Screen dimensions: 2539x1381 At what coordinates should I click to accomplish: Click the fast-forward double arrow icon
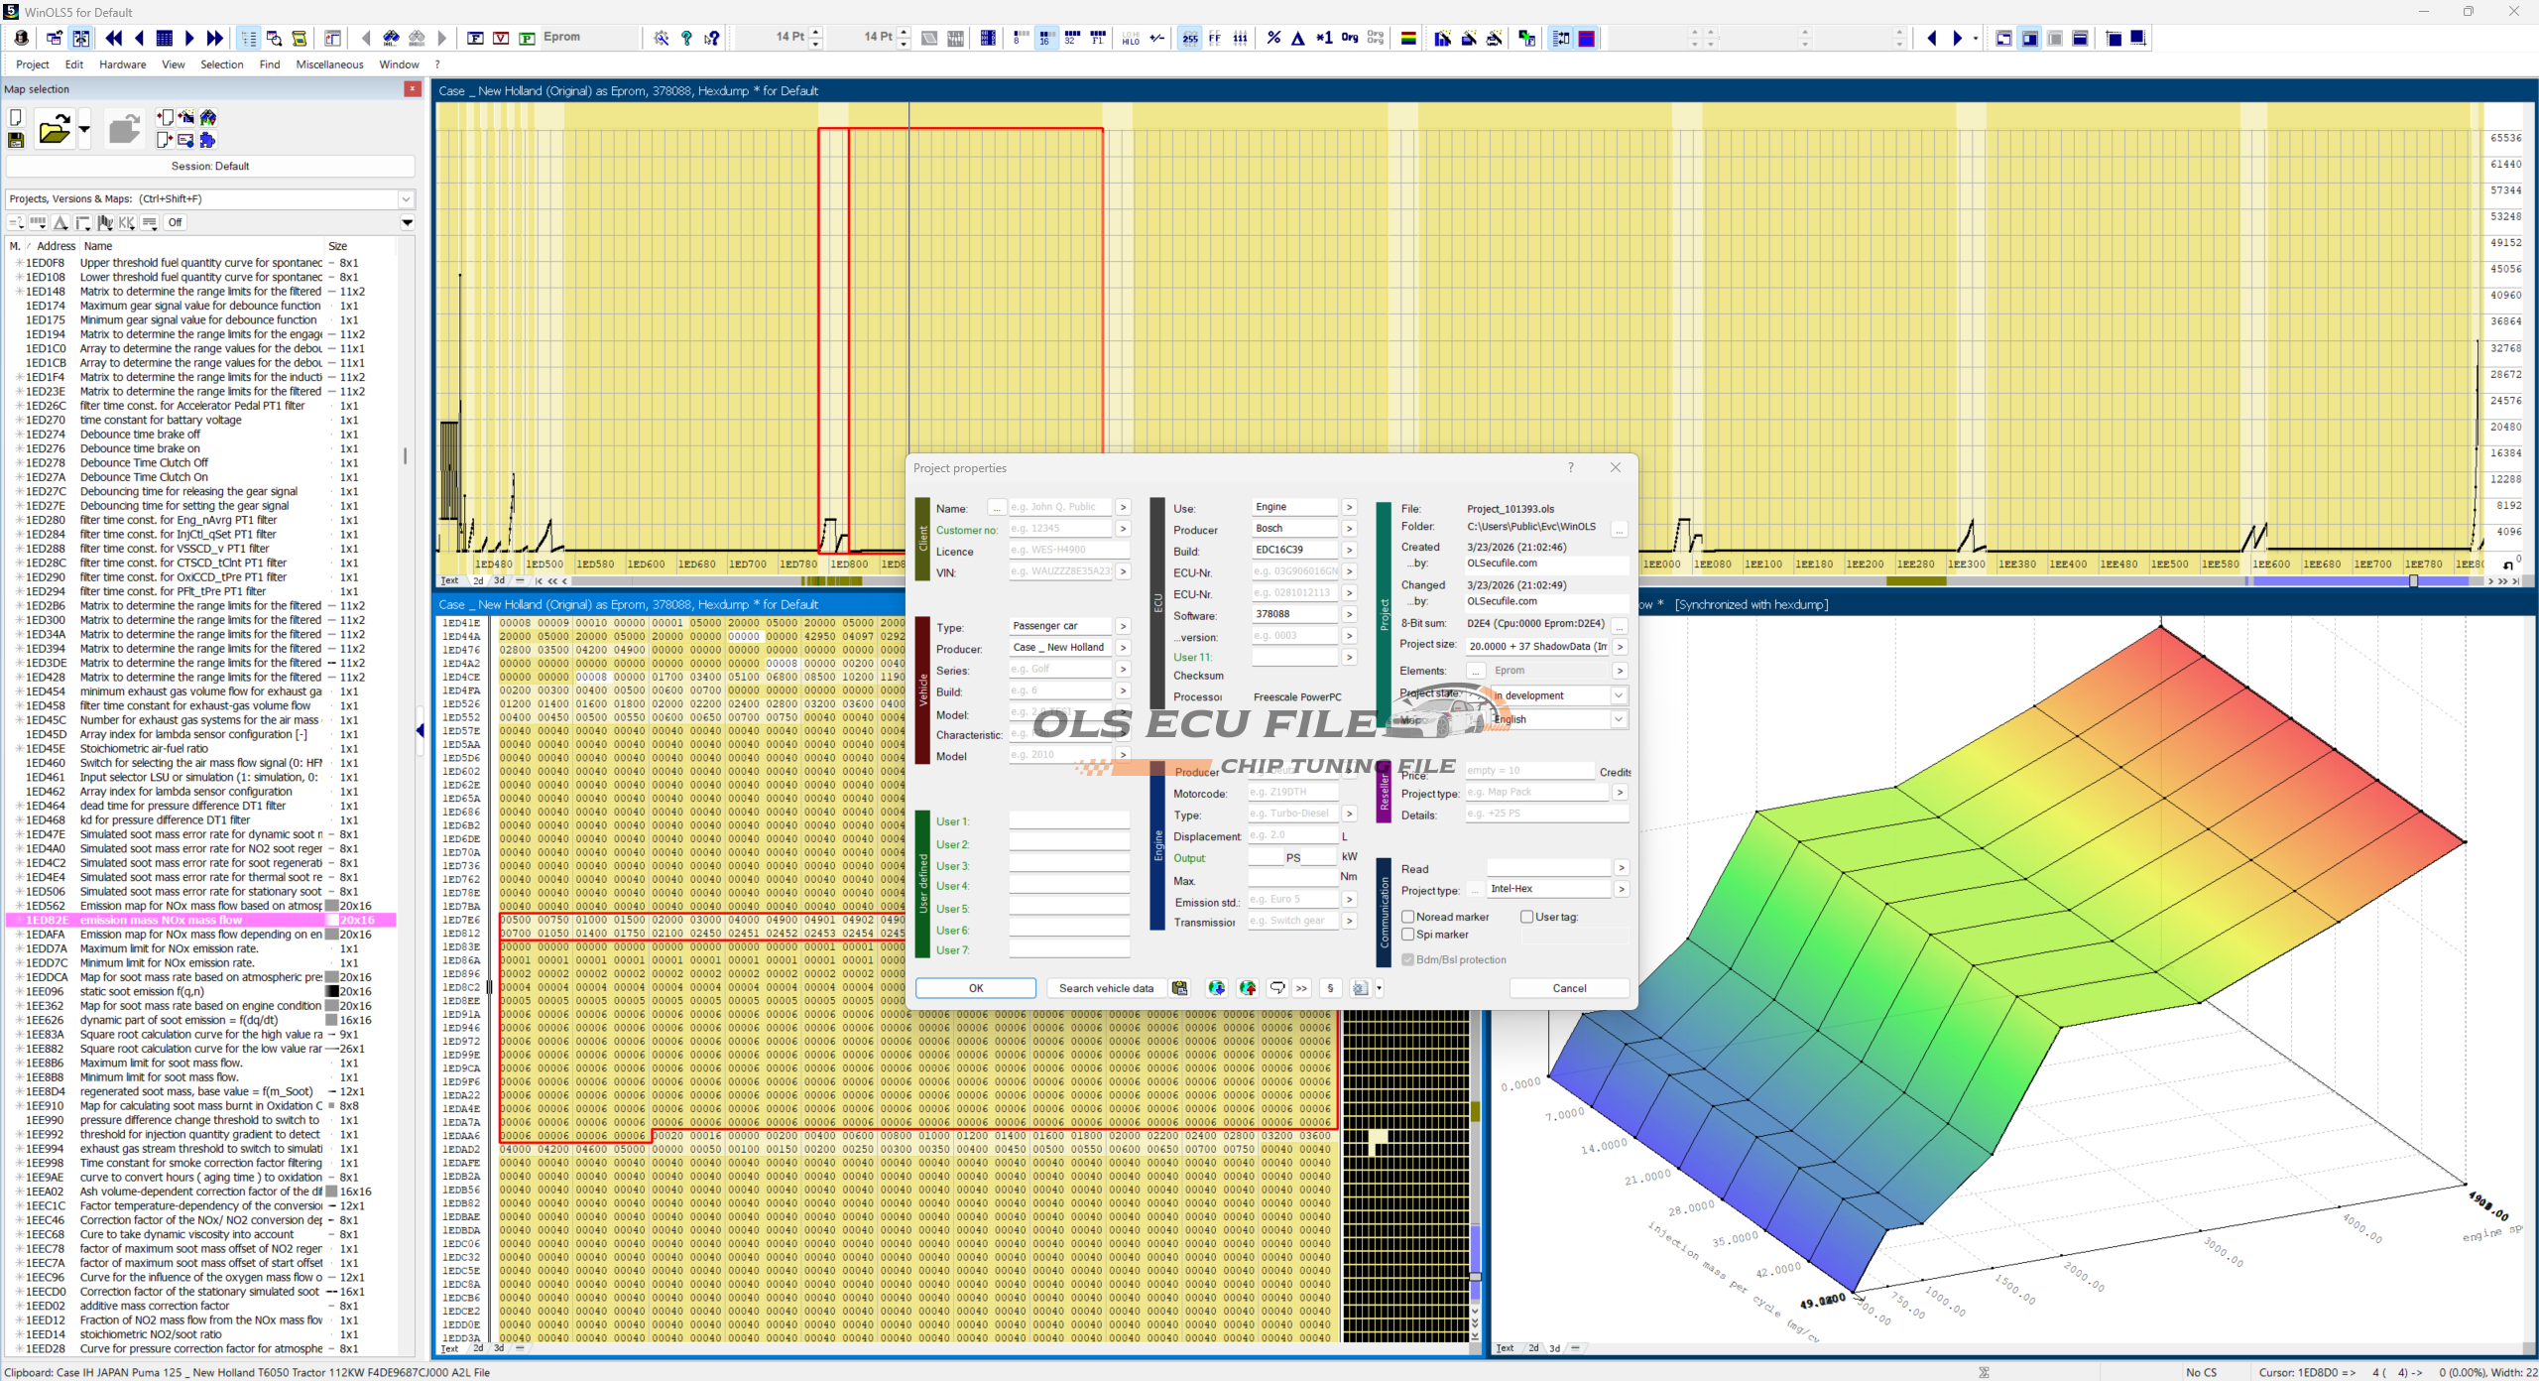[214, 39]
